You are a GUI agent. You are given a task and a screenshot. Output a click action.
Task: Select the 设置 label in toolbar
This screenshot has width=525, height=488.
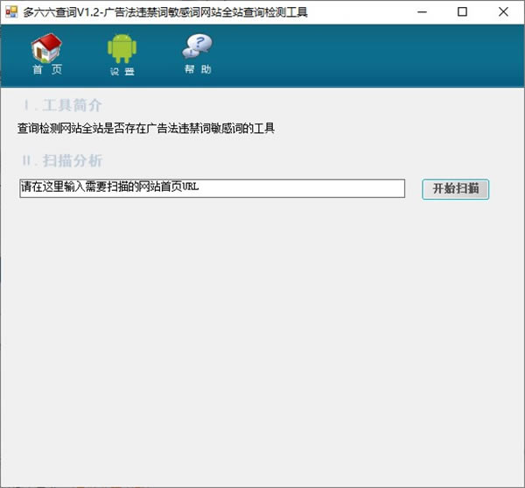(122, 71)
